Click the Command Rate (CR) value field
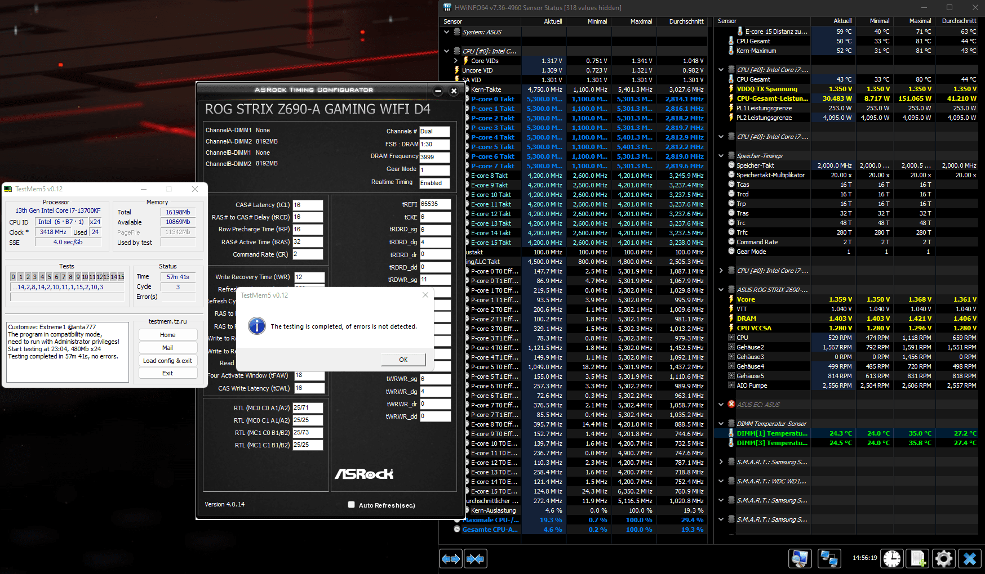The height and width of the screenshot is (574, 985). 308,254
